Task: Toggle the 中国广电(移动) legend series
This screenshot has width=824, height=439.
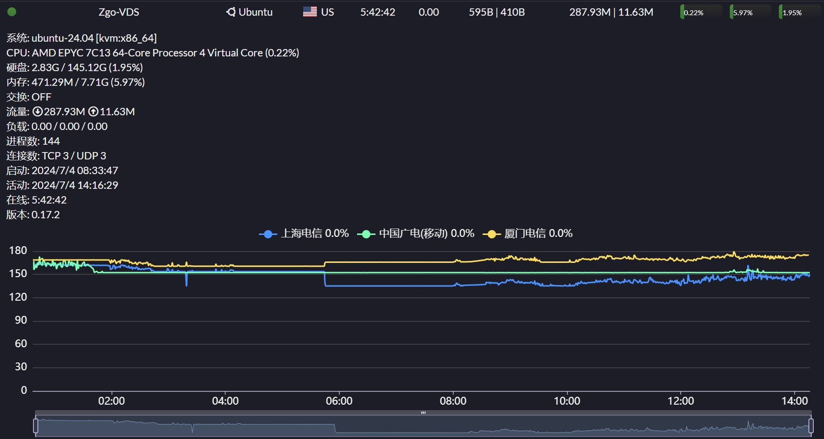Action: 416,233
